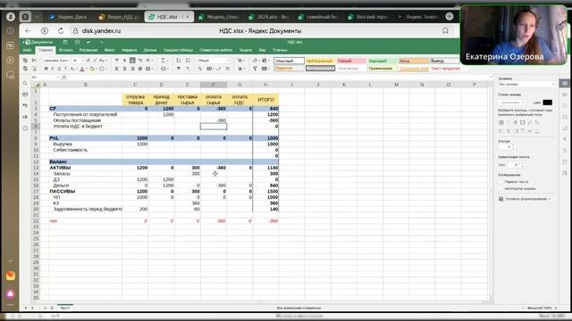Open the Вставка ribbon tab
Screen dimensions: 572x321
pyautogui.click(x=66, y=50)
